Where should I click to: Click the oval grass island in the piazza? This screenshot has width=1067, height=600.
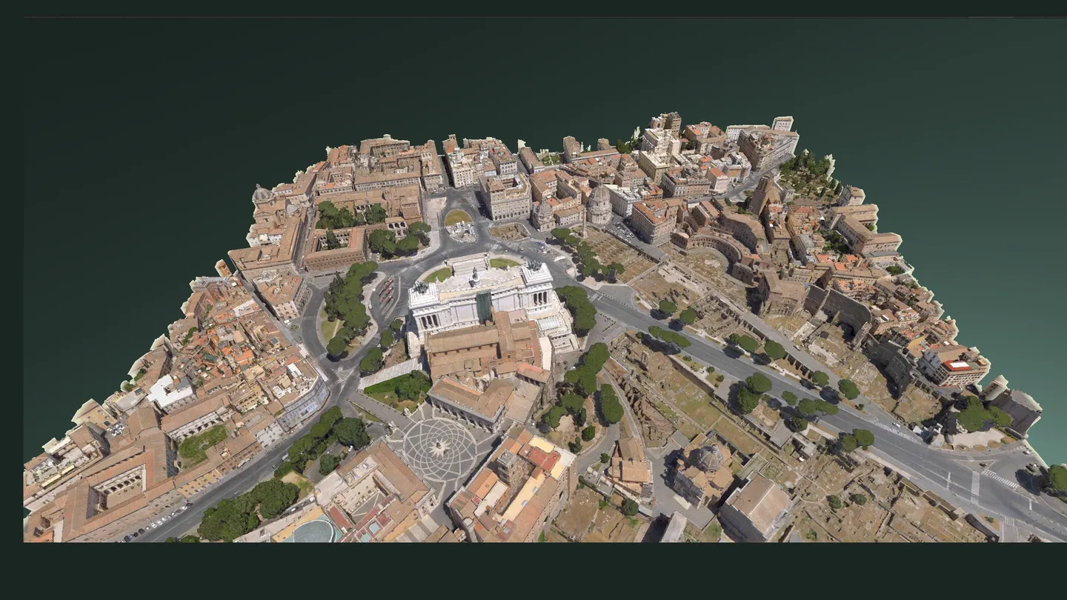tap(457, 217)
